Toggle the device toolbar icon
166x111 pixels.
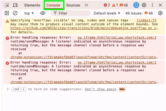click(x=15, y=5)
